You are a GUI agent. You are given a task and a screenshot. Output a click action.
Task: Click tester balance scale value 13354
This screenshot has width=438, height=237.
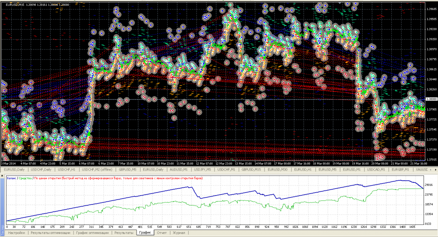[429, 214]
